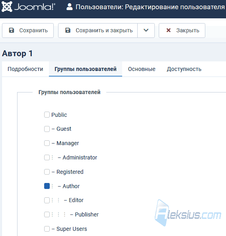Click the Publisher label text

[87, 214]
